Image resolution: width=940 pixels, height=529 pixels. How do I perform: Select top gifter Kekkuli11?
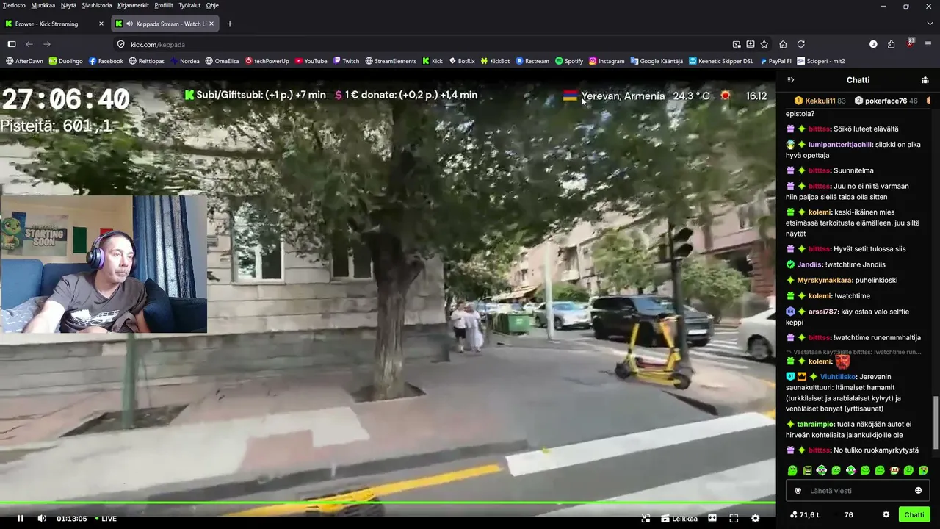pyautogui.click(x=820, y=101)
